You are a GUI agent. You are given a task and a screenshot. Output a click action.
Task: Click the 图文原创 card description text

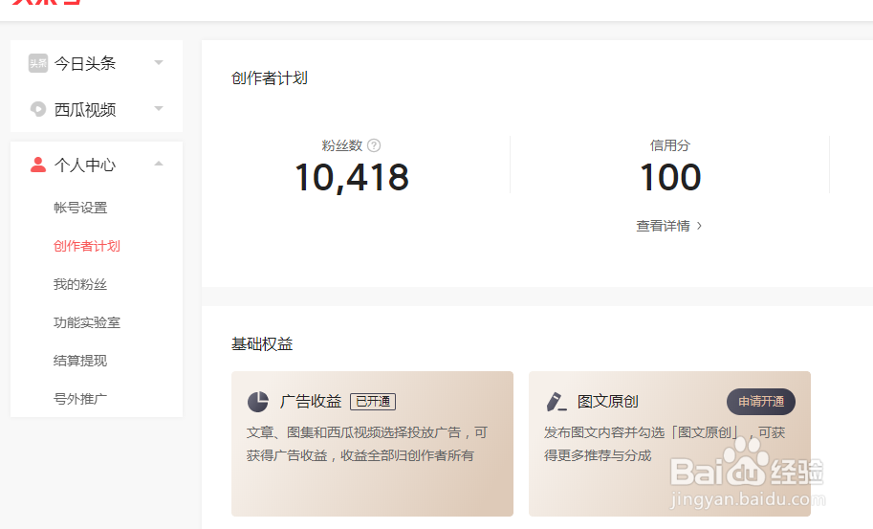point(665,444)
